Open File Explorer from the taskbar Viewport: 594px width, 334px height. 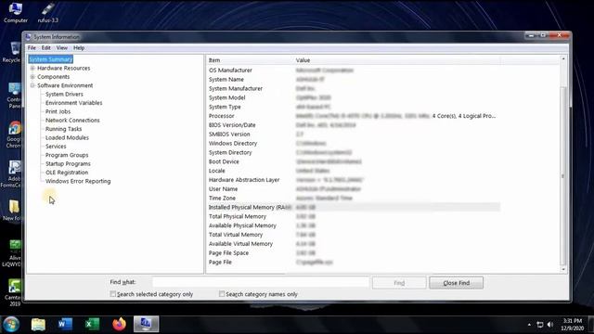pos(38,325)
